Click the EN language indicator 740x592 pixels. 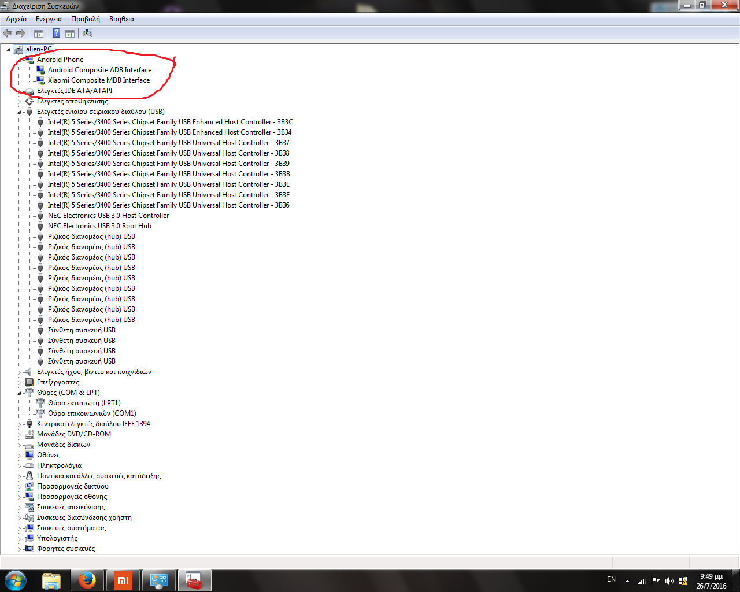tap(611, 579)
